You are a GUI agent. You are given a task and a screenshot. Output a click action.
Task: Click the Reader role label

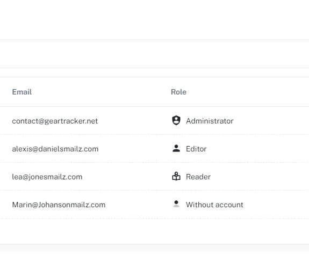[198, 177]
